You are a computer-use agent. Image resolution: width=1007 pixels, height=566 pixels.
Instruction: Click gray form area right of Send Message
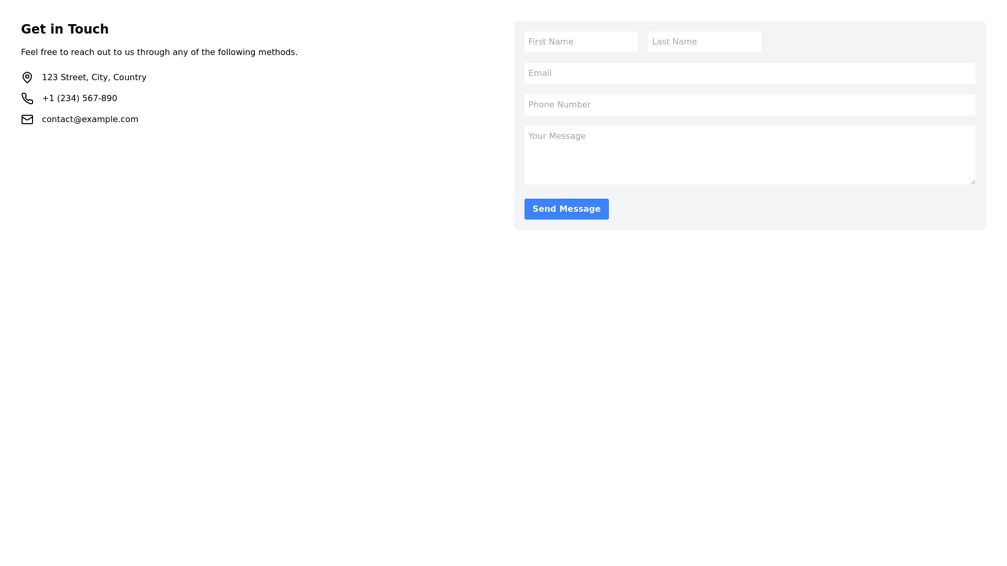click(787, 209)
